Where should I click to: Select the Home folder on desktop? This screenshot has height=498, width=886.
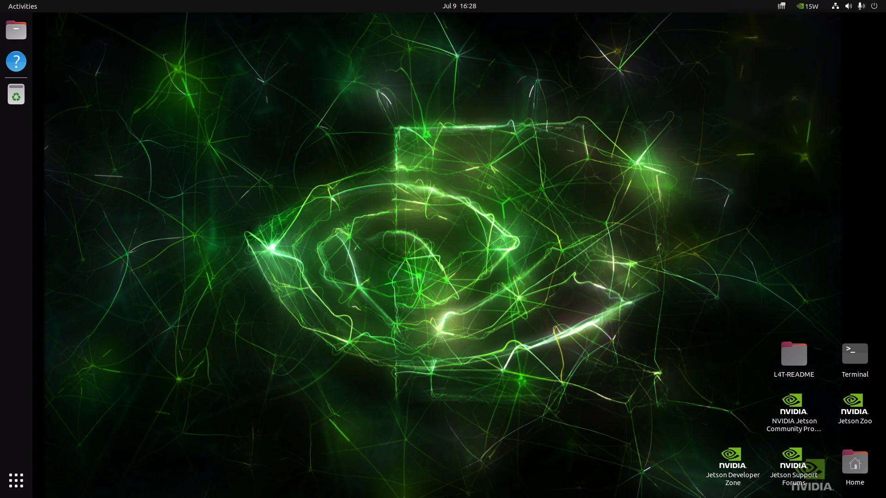(855, 467)
